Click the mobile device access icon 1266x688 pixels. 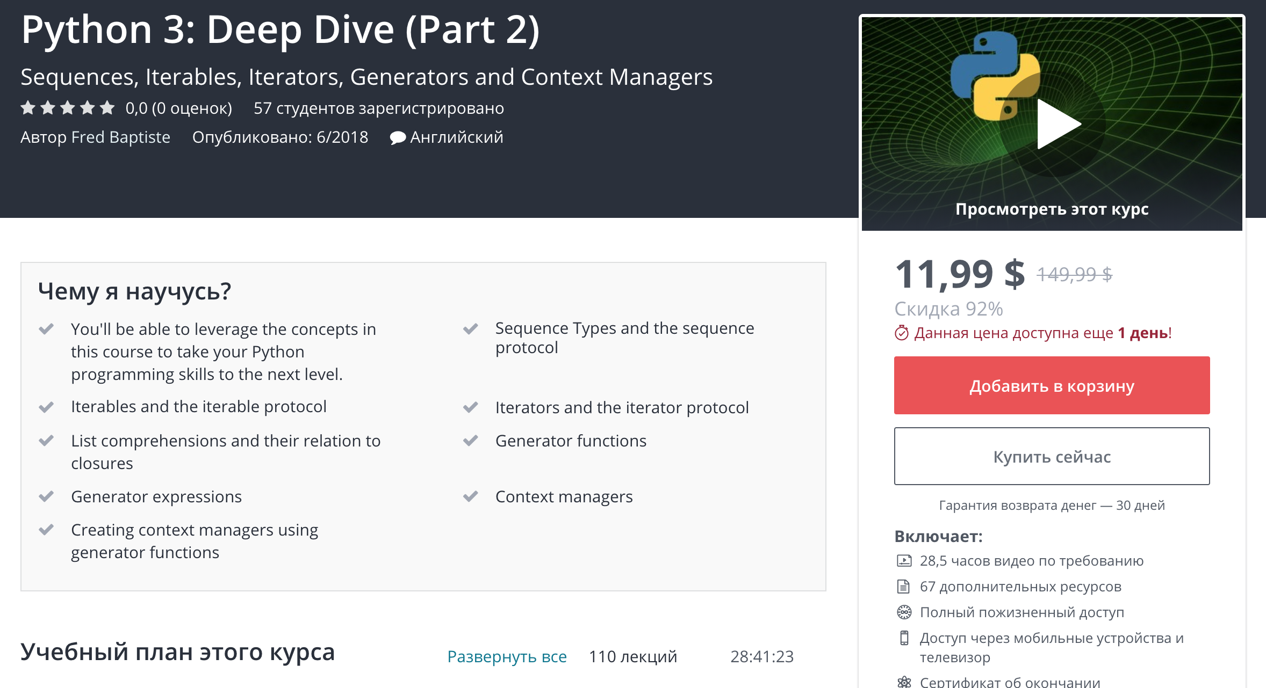coord(904,638)
